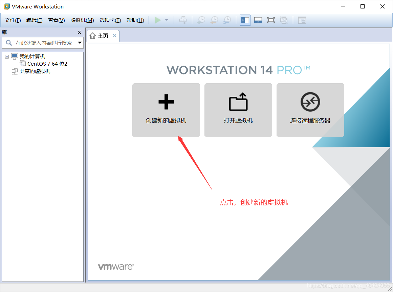
Task: Open the 编辑(E) menu
Action: click(x=34, y=20)
